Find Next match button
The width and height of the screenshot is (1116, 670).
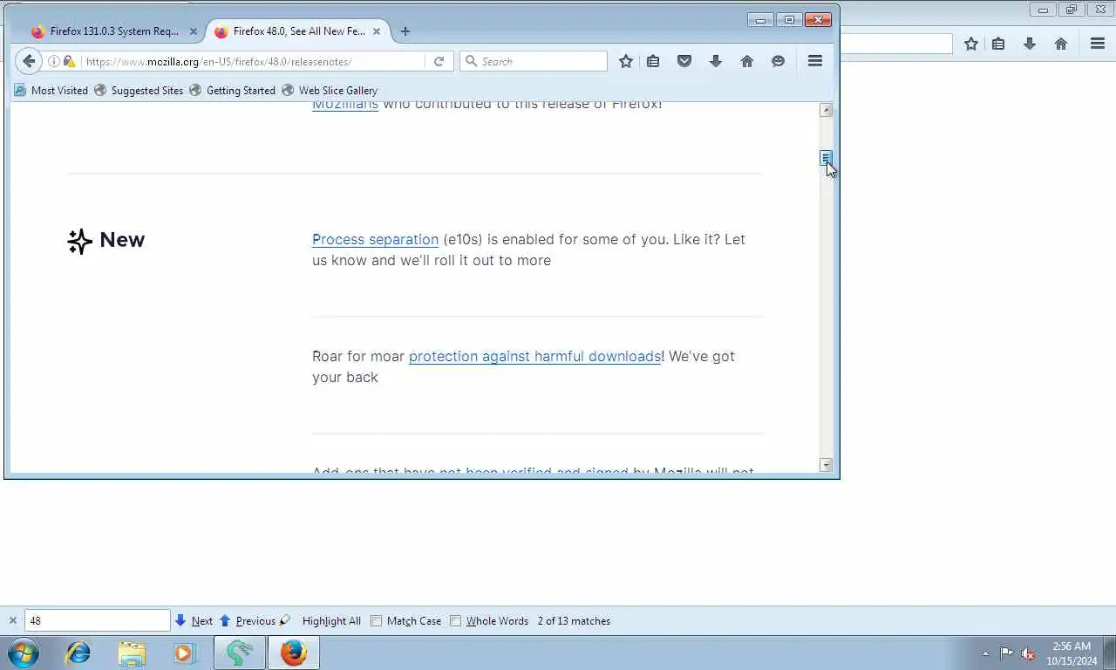(x=194, y=621)
